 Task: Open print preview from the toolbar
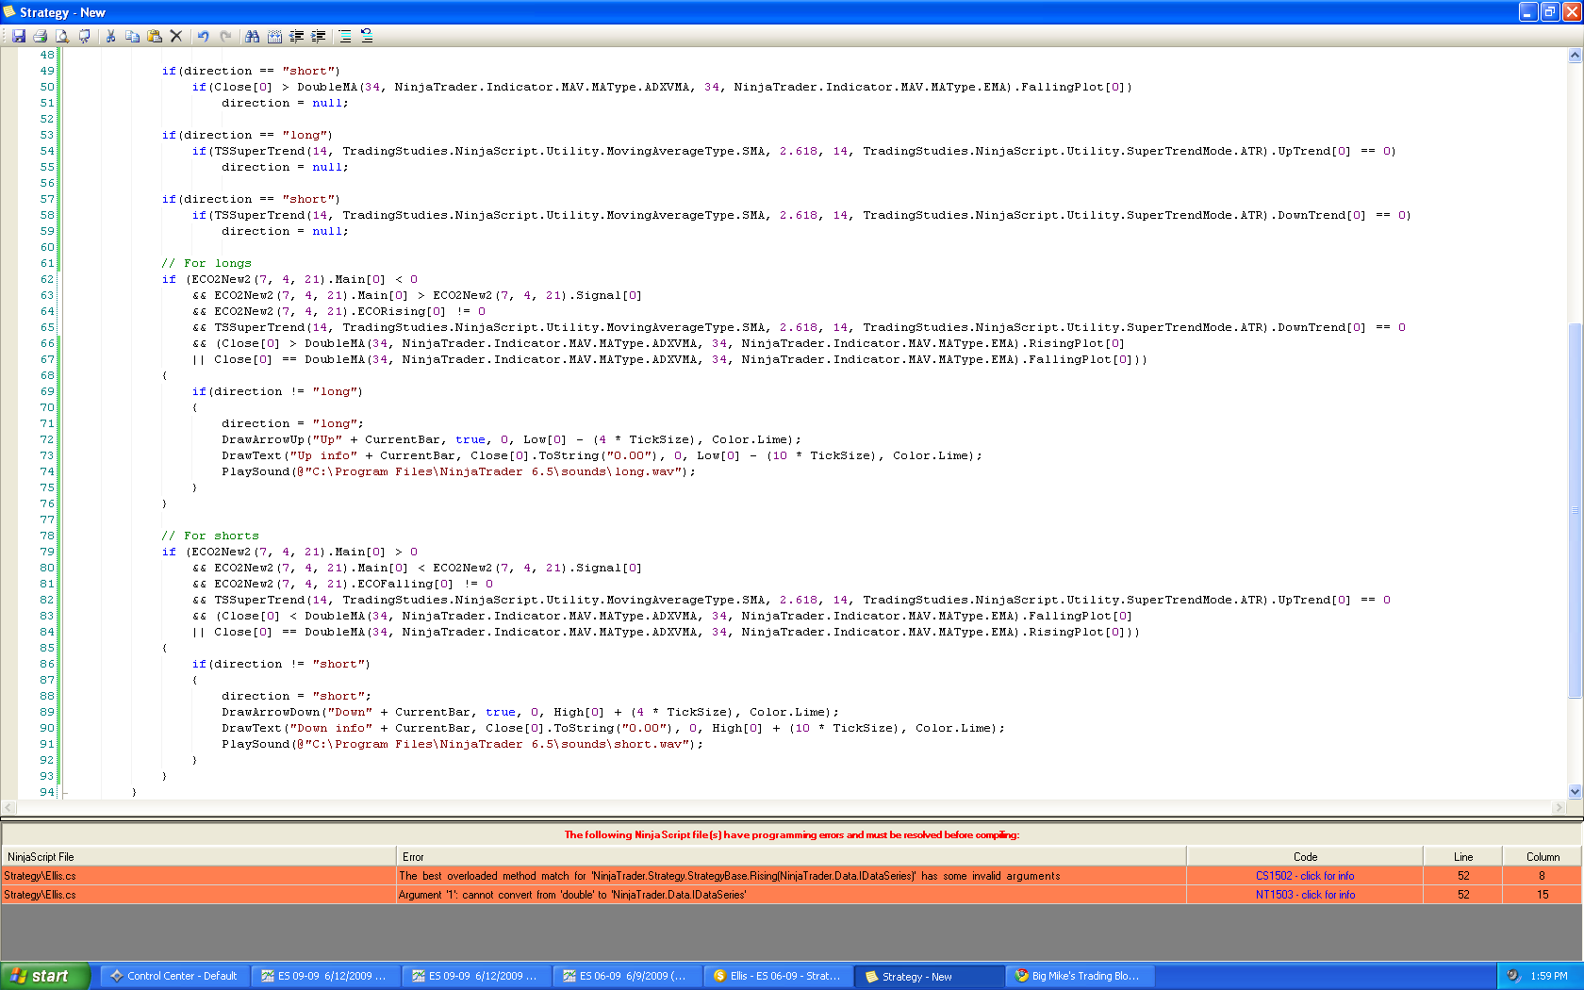pos(62,36)
